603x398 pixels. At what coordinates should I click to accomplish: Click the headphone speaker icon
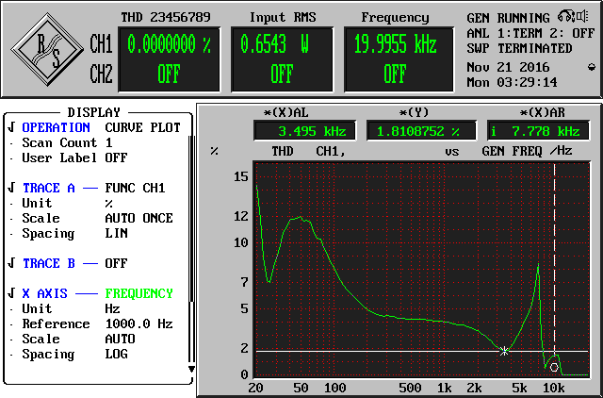click(x=567, y=18)
